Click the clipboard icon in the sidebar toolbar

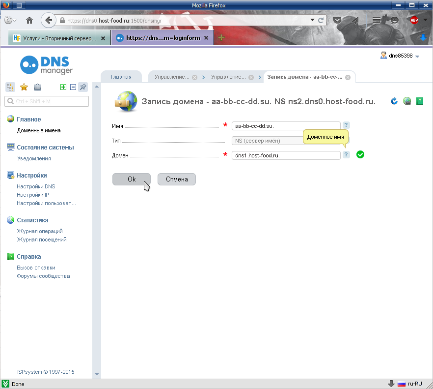[37, 87]
